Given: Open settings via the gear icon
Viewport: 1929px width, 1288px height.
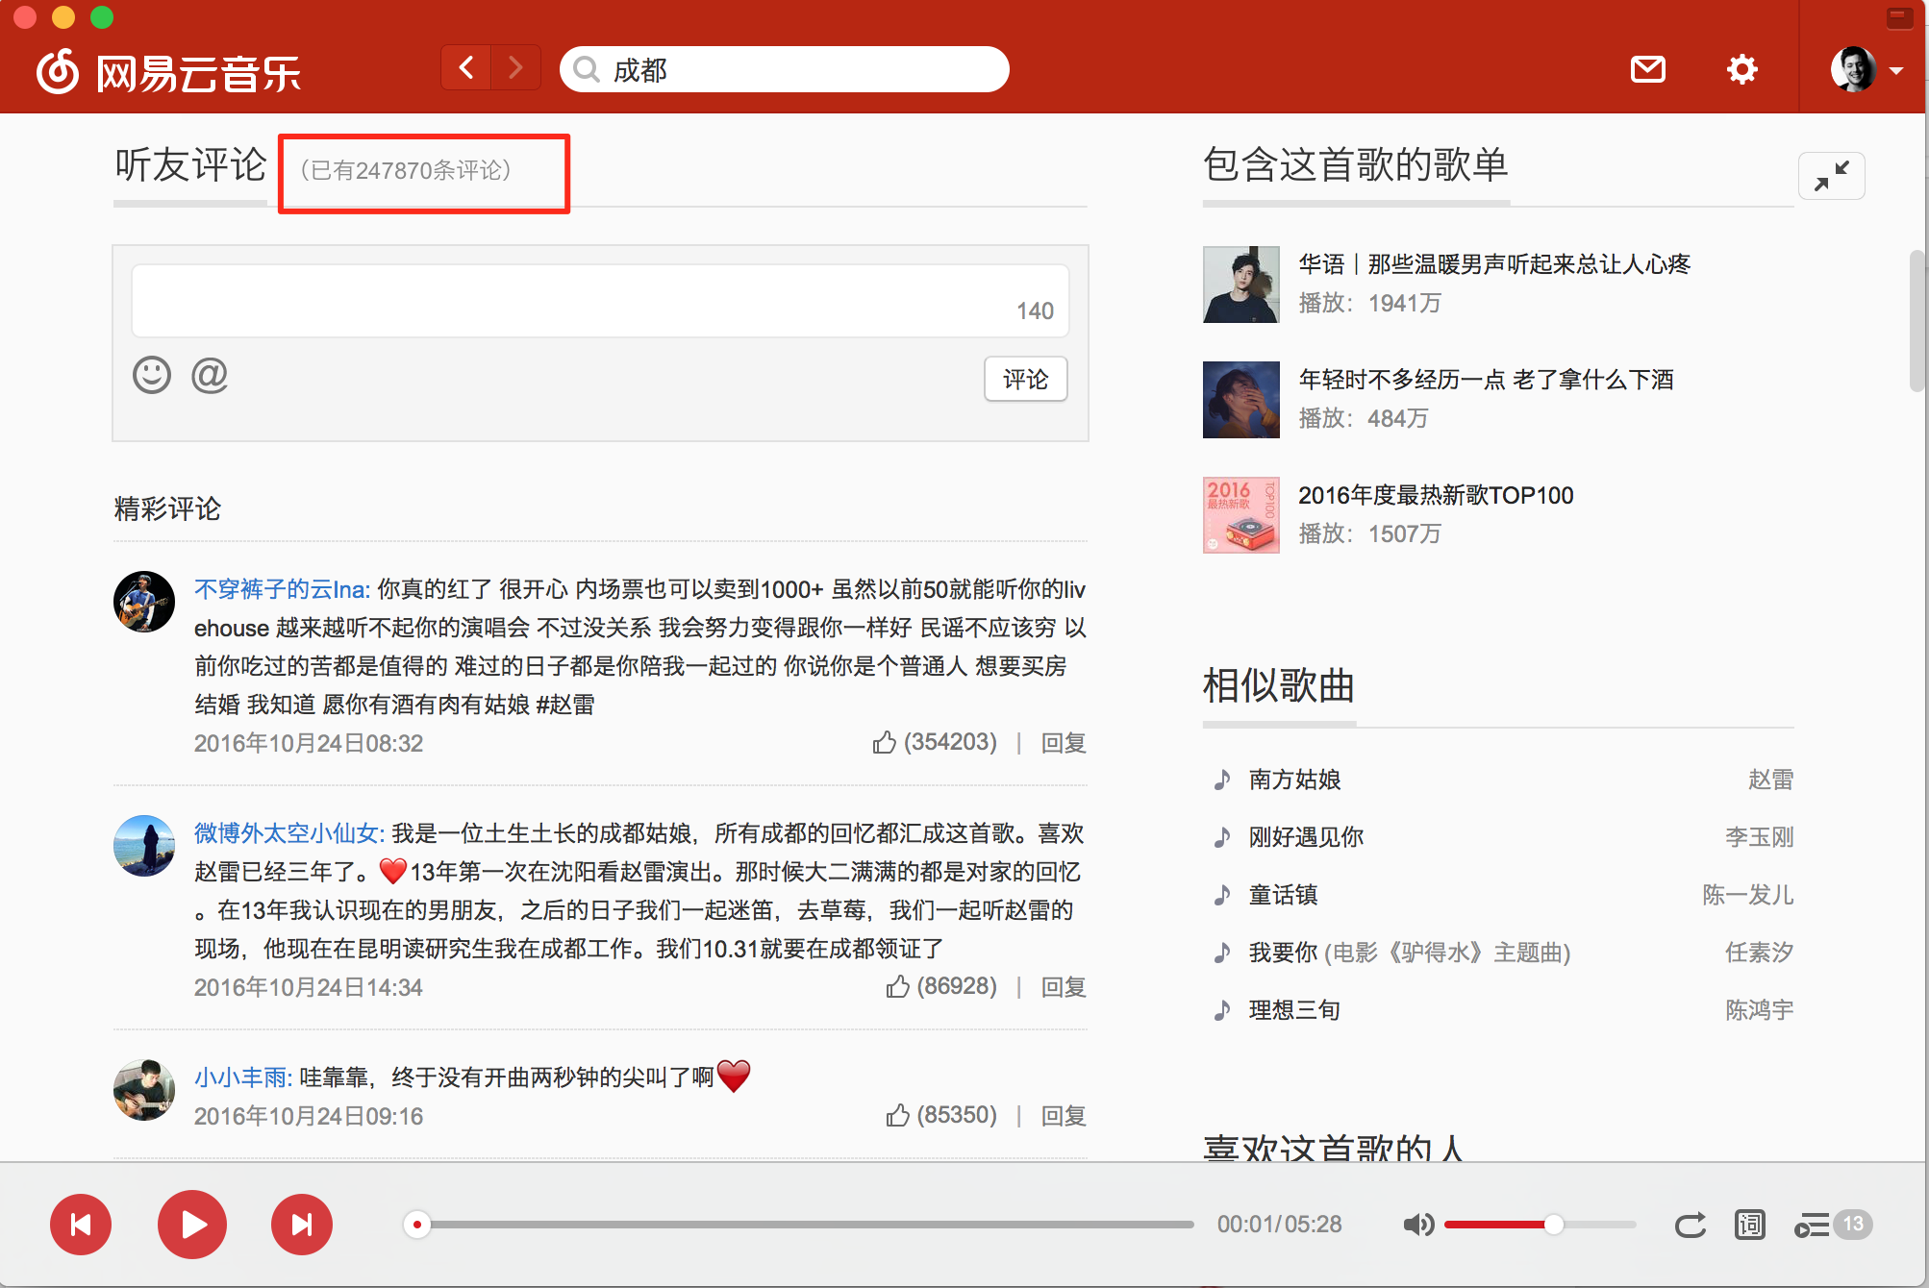Looking at the screenshot, I should point(1741,69).
